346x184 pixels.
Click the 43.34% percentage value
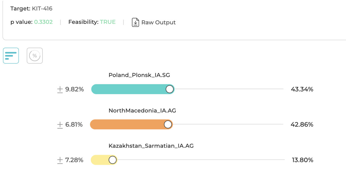point(302,89)
